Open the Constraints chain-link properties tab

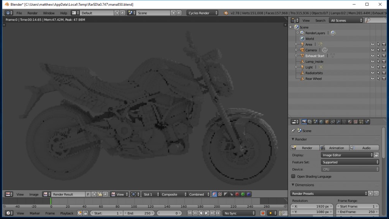coord(332,121)
